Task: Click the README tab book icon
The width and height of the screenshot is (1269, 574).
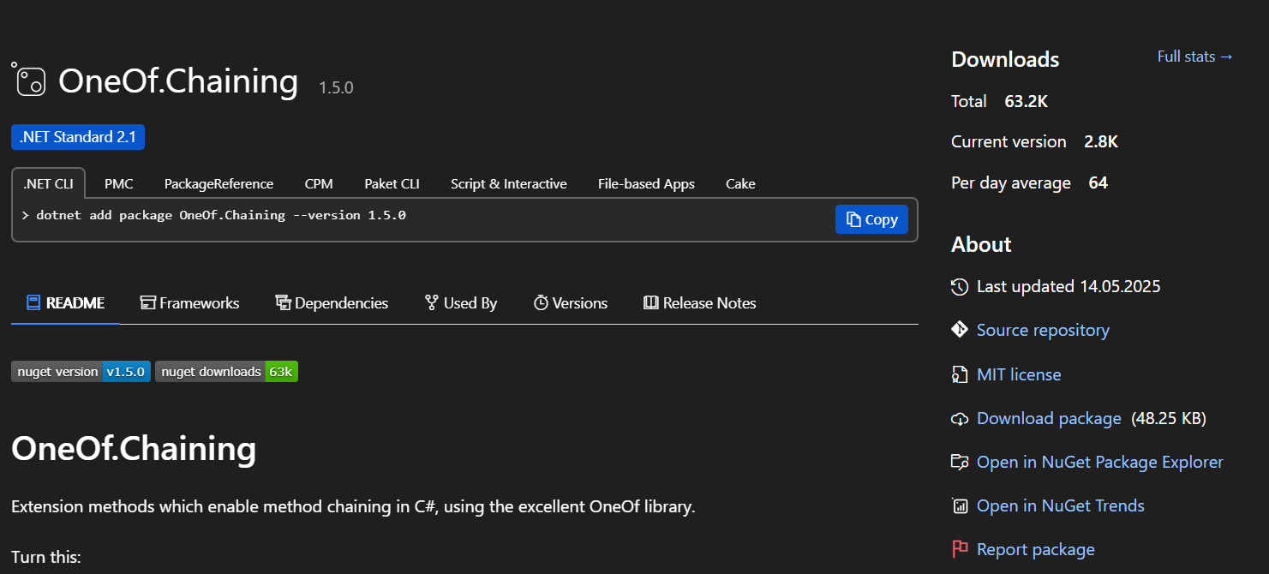Action: click(33, 302)
